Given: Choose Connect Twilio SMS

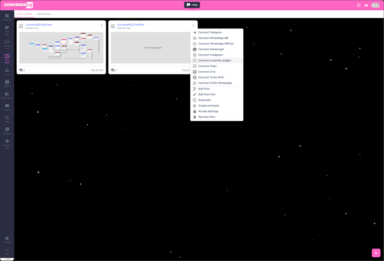Looking at the screenshot, I should pos(217,77).
